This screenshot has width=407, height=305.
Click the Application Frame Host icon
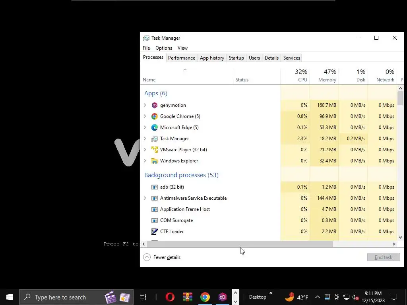click(x=155, y=209)
